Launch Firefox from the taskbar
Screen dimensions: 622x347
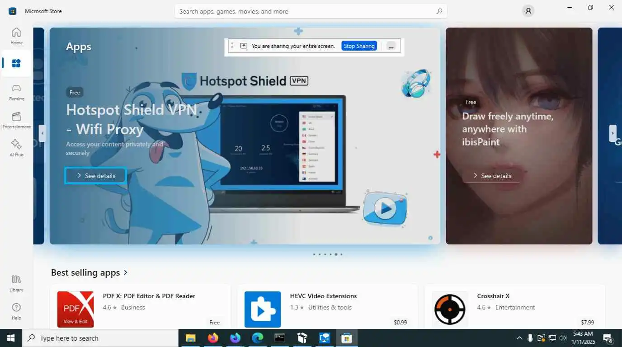coord(213,338)
